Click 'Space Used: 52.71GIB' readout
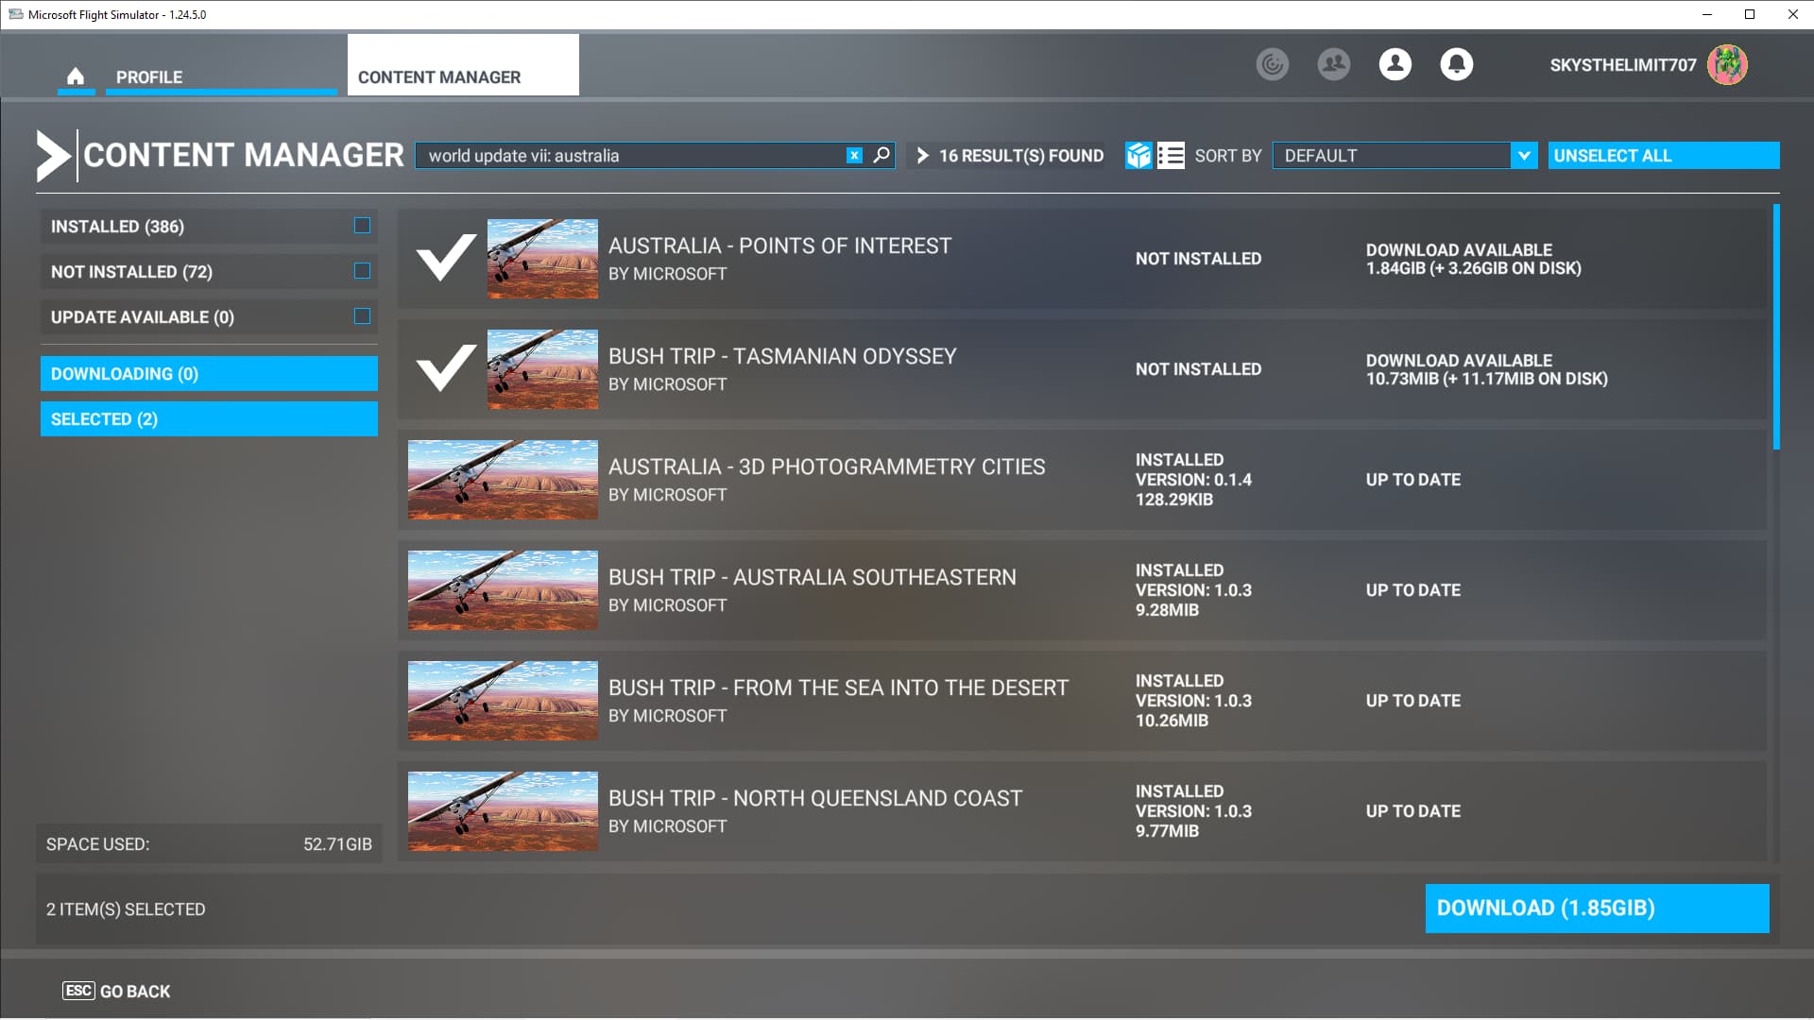The image size is (1814, 1020). tap(209, 844)
